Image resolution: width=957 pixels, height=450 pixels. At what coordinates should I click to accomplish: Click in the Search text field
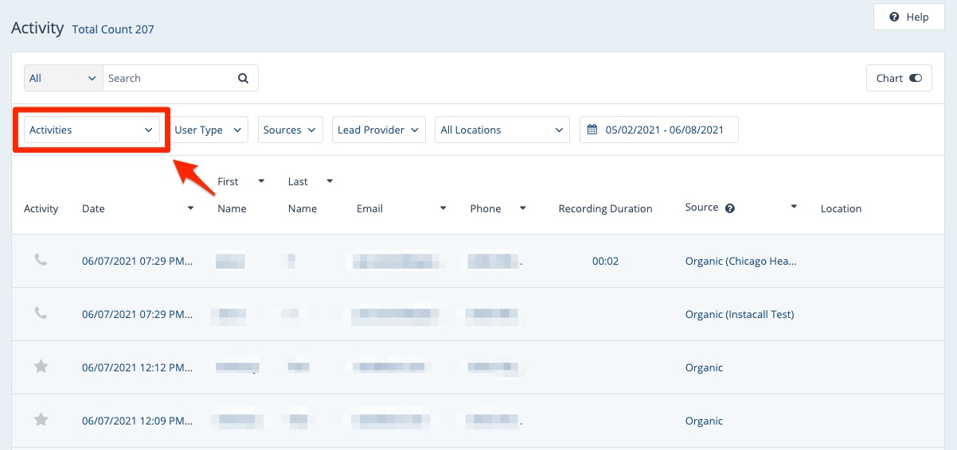pos(169,78)
